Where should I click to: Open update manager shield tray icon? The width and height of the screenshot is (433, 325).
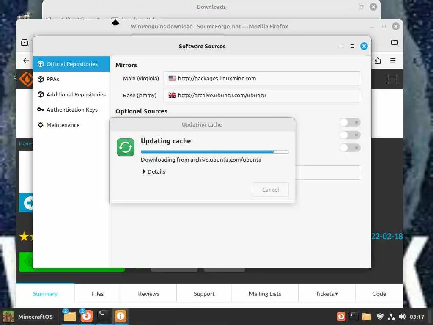point(380,317)
